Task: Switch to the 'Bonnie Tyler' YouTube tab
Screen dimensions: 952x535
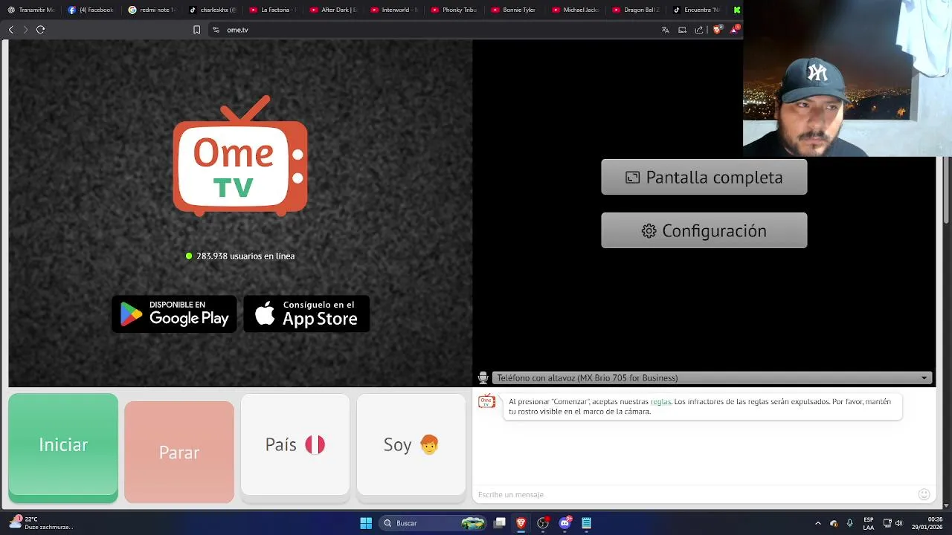Action: (x=515, y=10)
